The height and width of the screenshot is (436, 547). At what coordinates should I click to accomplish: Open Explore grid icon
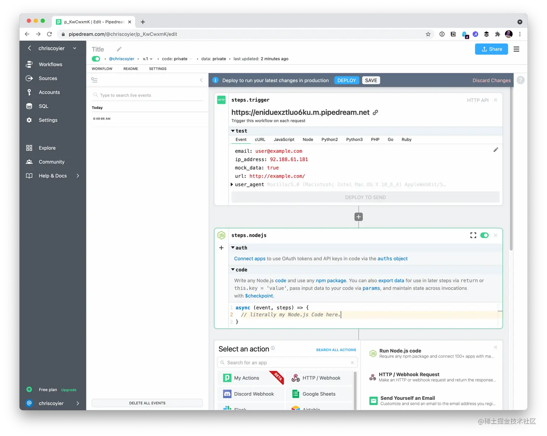pos(29,148)
